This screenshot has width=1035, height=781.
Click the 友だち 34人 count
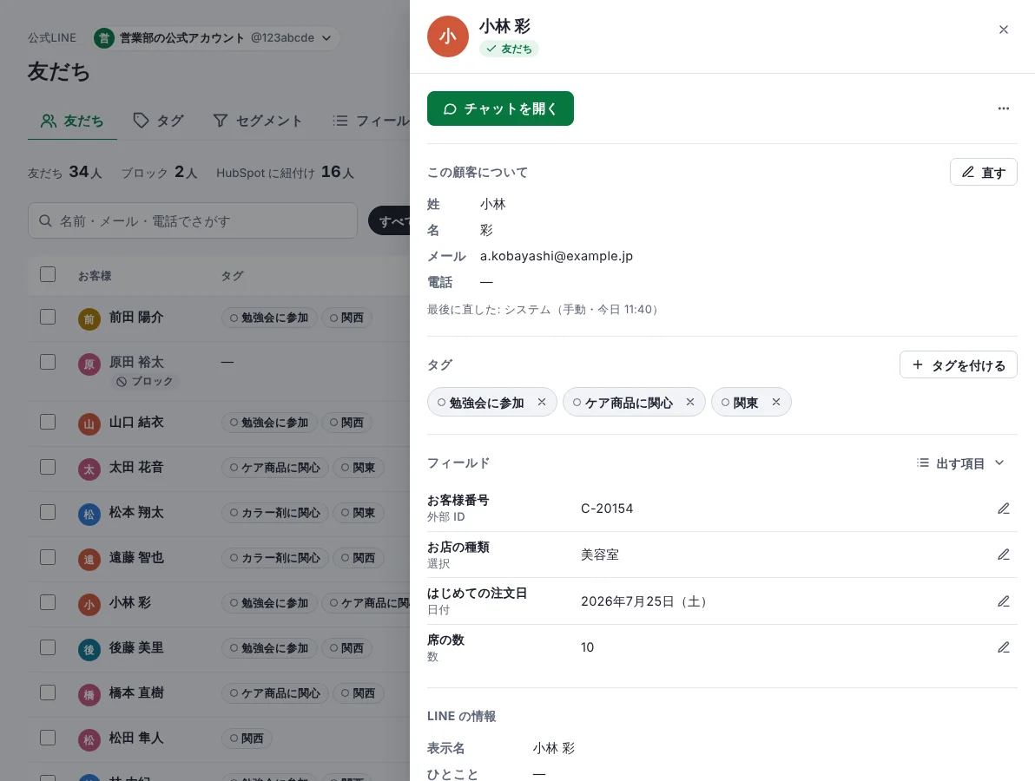click(64, 172)
